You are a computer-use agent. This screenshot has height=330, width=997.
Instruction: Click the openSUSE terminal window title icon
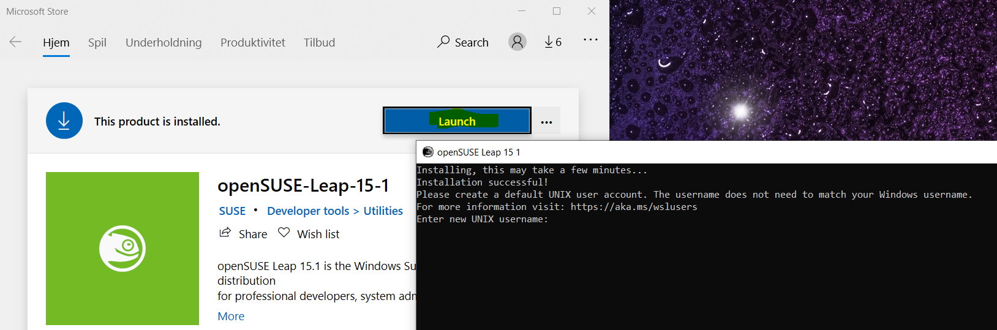427,152
